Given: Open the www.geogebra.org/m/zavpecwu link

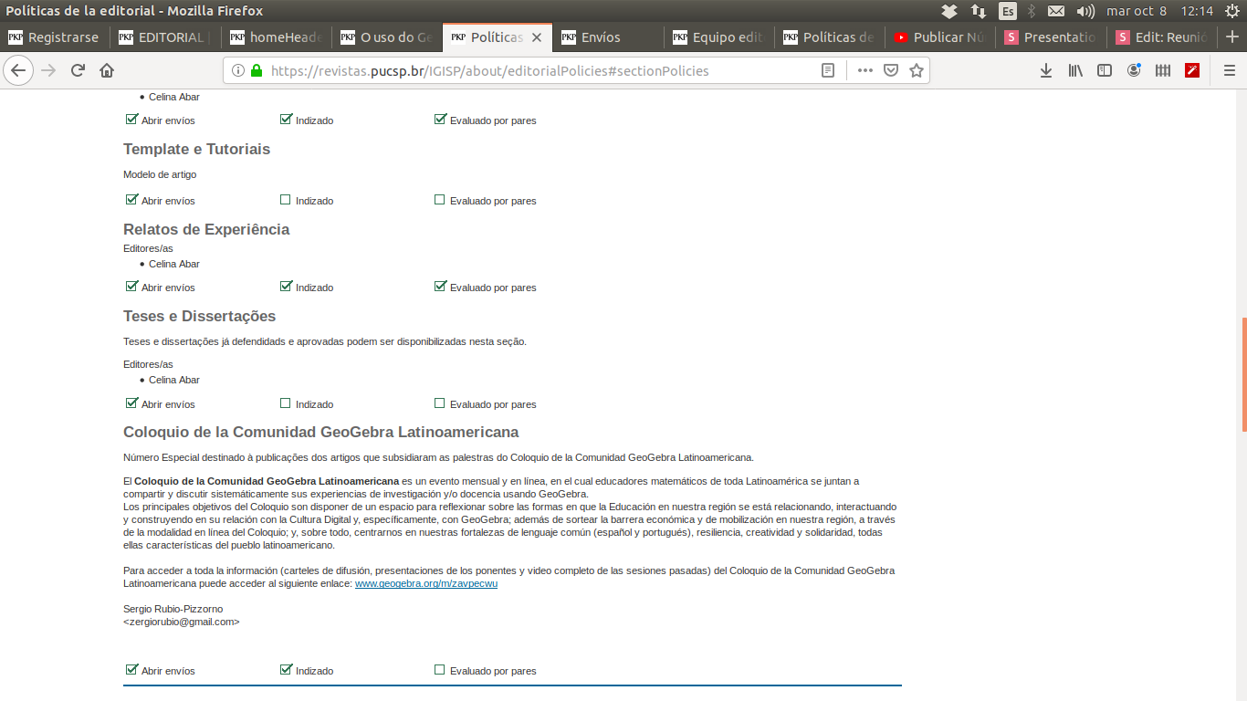Looking at the screenshot, I should tap(426, 583).
